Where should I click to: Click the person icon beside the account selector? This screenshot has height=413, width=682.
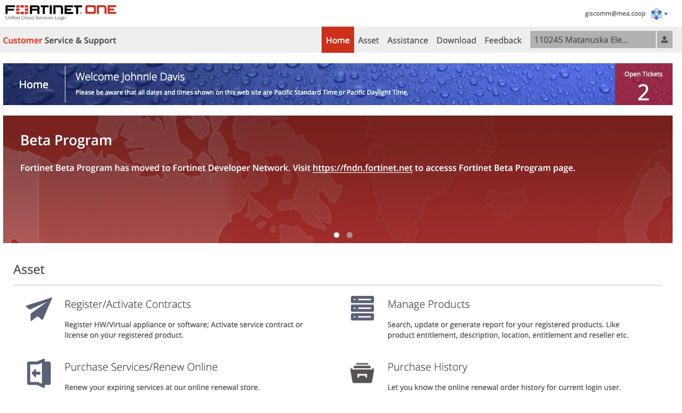[665, 39]
